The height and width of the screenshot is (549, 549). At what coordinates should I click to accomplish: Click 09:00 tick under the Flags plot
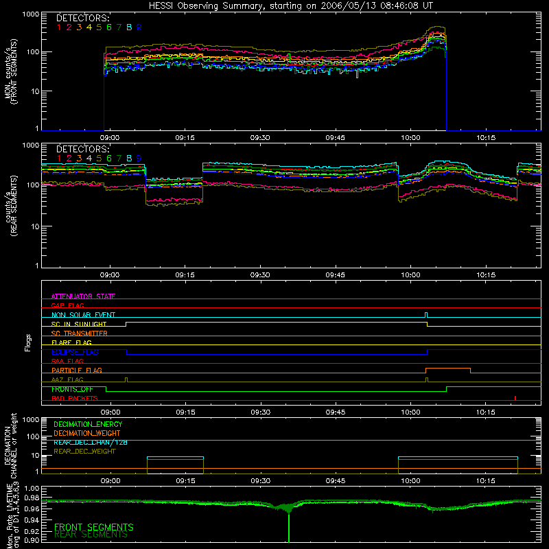(110, 412)
